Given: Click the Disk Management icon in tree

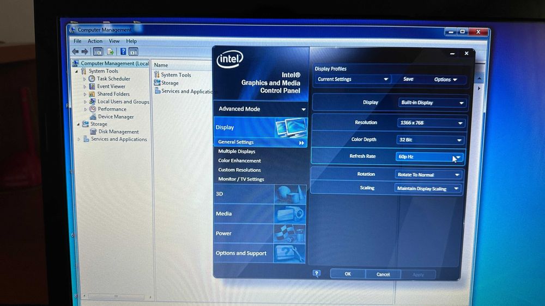Looking at the screenshot, I should 93,132.
